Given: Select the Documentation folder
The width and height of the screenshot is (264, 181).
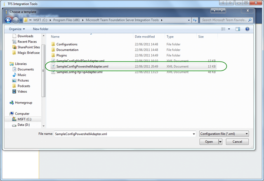Looking at the screenshot, I should pos(67,50).
